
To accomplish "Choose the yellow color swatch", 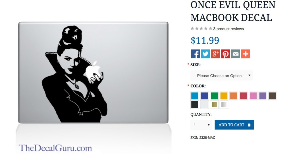I will [224, 96].
